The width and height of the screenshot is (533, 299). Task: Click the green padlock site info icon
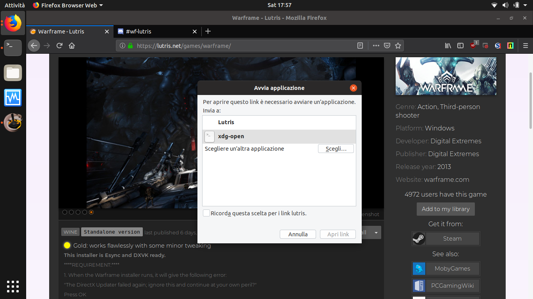[x=130, y=46]
